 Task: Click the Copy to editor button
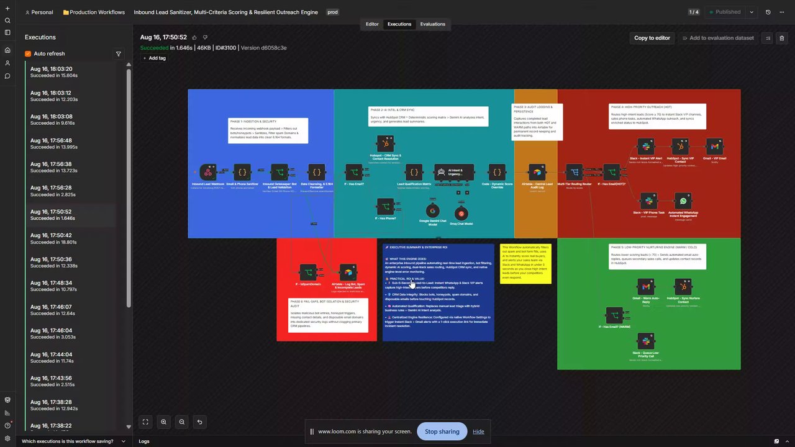pyautogui.click(x=652, y=38)
